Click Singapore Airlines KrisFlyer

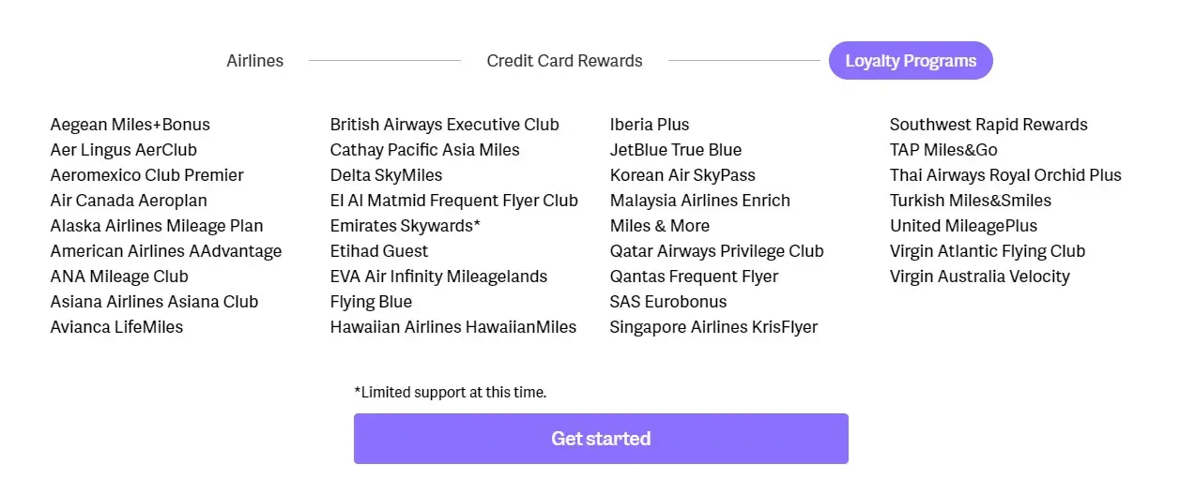coord(713,327)
